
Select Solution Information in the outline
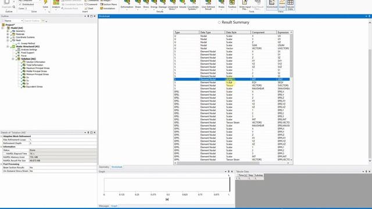click(x=35, y=62)
